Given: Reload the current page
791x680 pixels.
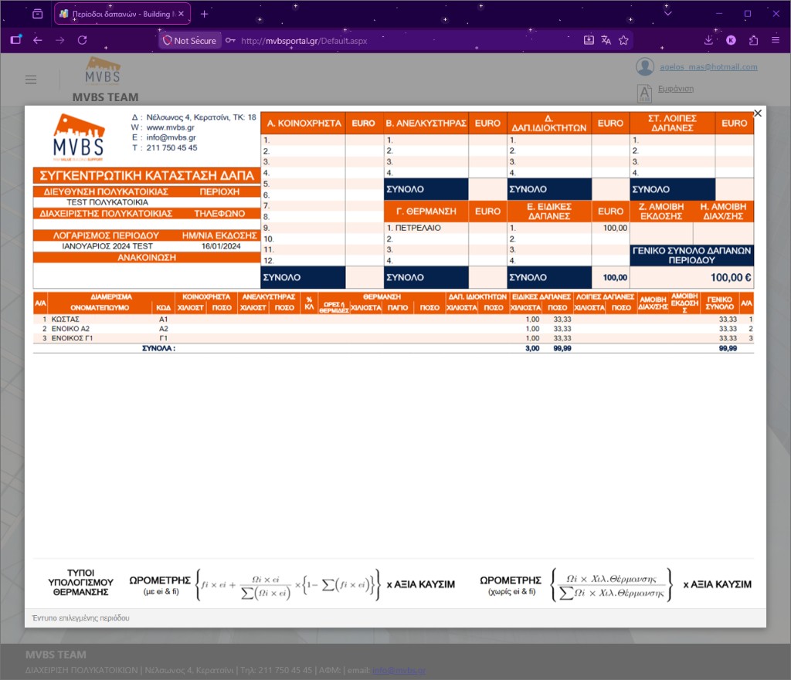Looking at the screenshot, I should tap(82, 40).
